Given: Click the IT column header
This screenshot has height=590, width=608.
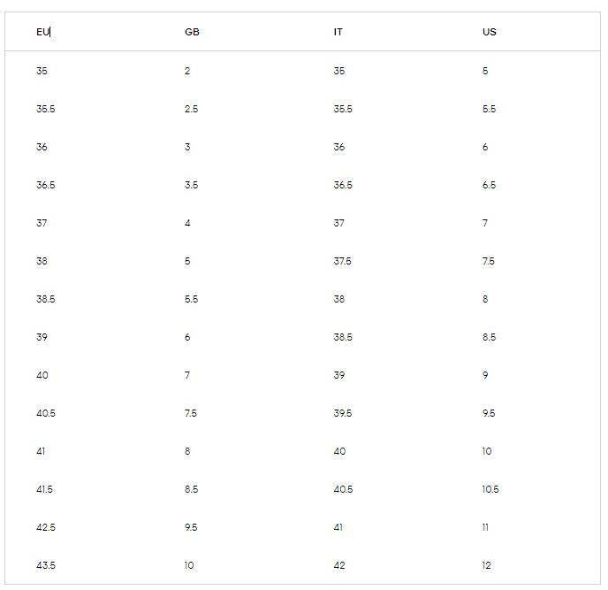Looking at the screenshot, I should (338, 32).
